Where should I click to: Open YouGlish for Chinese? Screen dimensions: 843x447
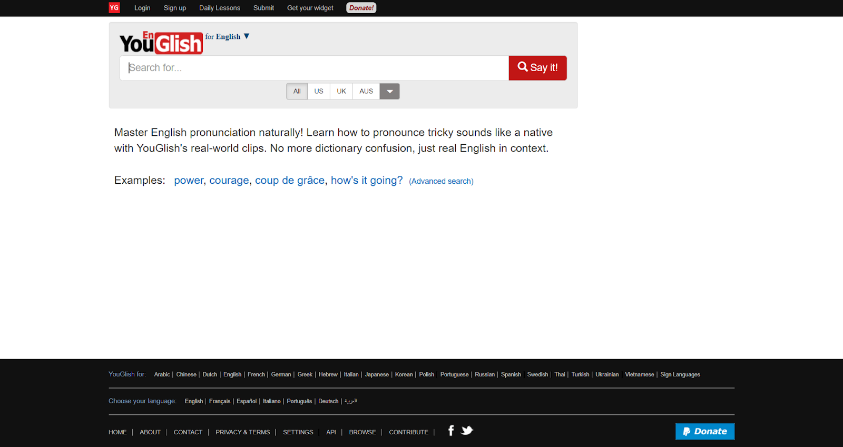[186, 374]
